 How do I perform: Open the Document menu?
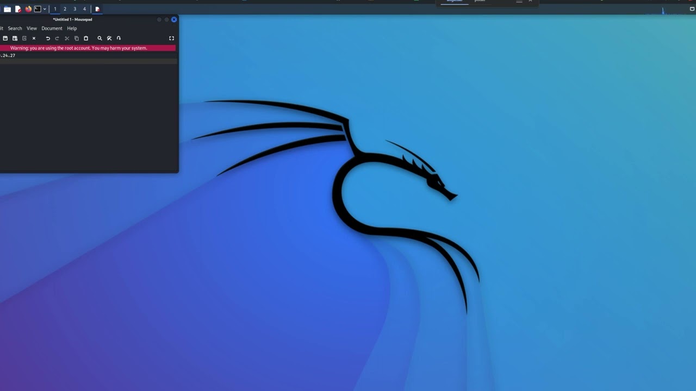pyautogui.click(x=52, y=28)
